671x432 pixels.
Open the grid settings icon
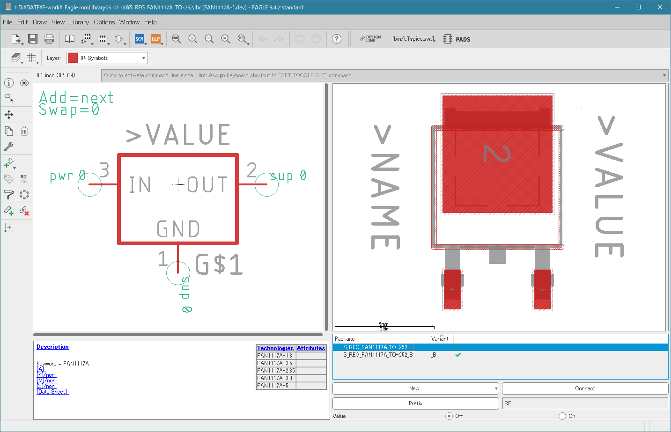click(x=31, y=58)
